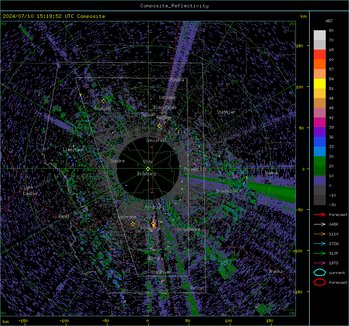Click the Airdrie city label
The height and width of the screenshot is (326, 349).
pyautogui.click(x=153, y=207)
